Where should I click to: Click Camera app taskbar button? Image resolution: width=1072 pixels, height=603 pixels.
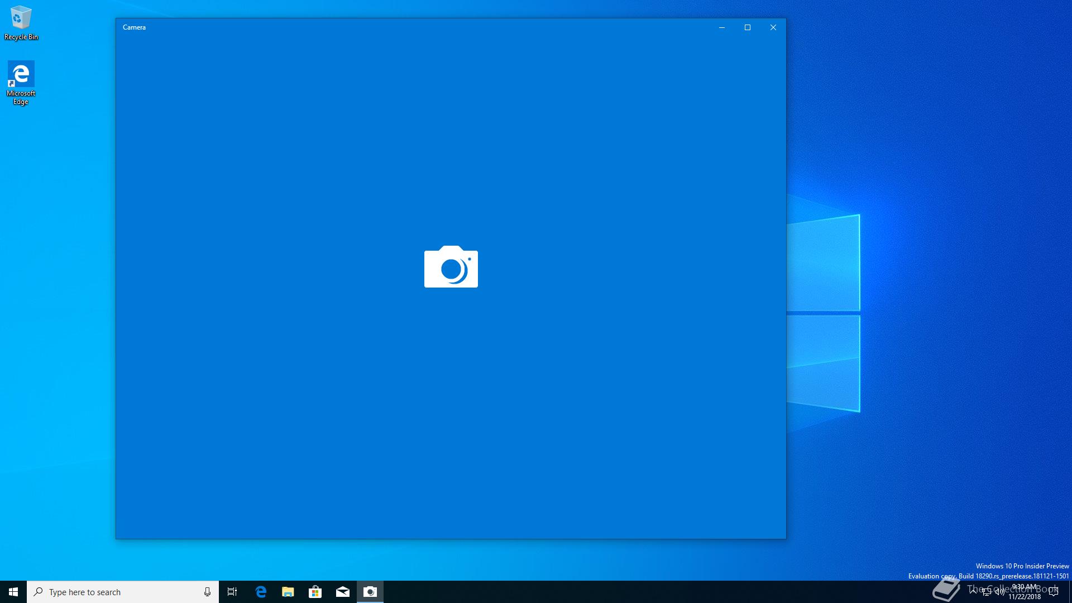370,592
